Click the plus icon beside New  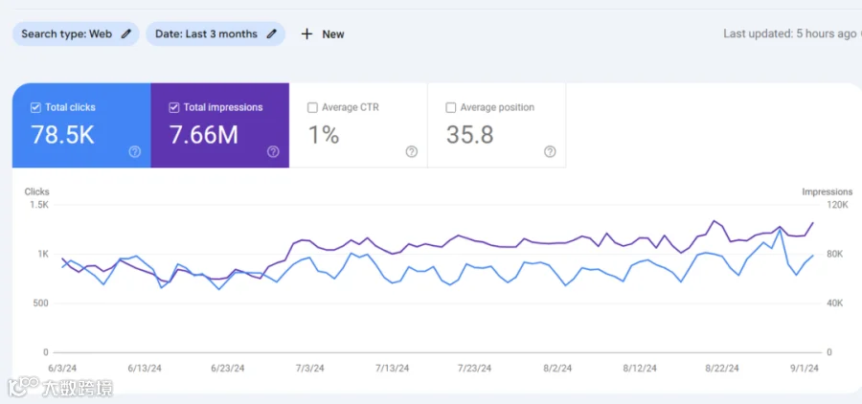pos(306,34)
